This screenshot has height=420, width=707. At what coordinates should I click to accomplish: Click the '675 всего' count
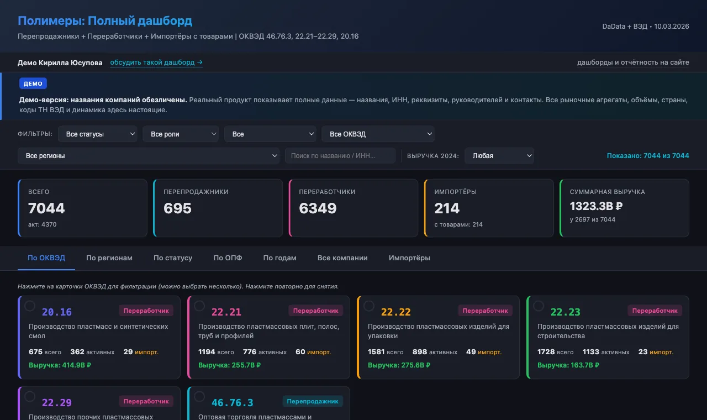click(45, 352)
